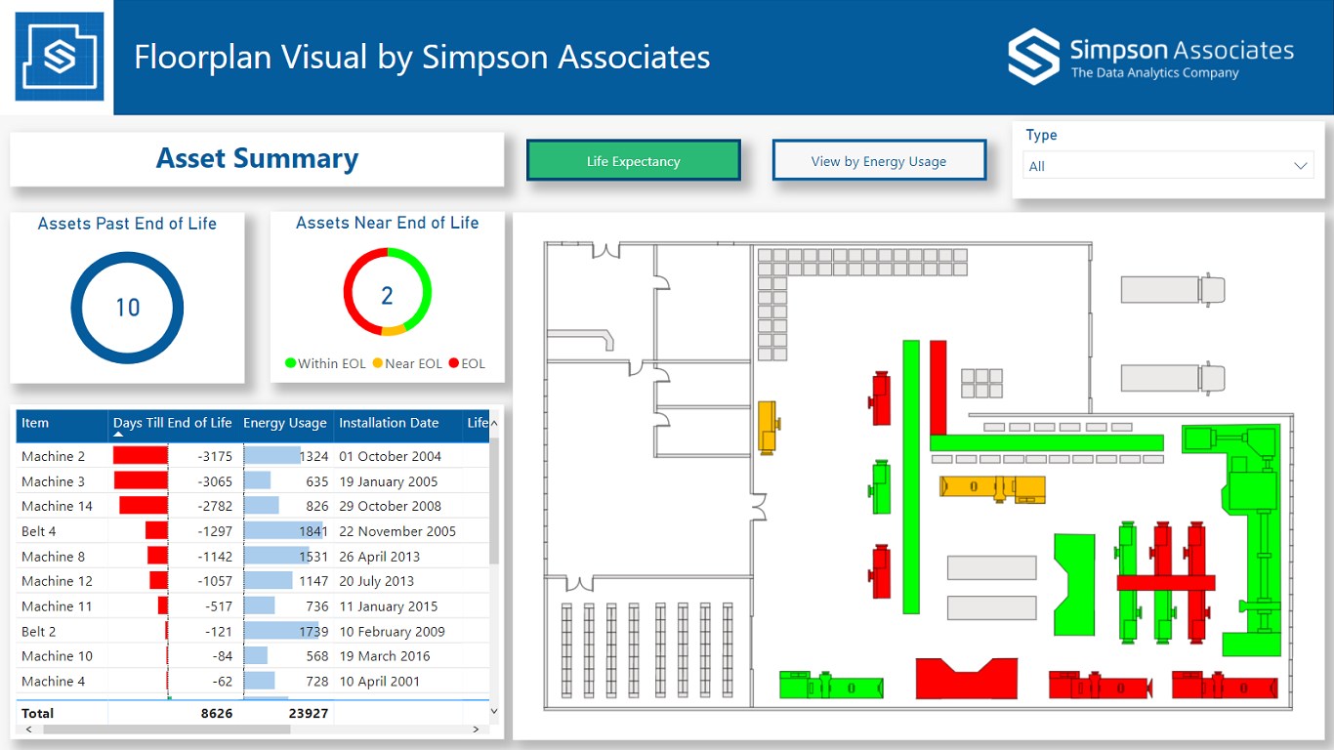This screenshot has width=1334, height=750.
Task: Click the orange Near EOL legend dot
Action: [x=378, y=363]
